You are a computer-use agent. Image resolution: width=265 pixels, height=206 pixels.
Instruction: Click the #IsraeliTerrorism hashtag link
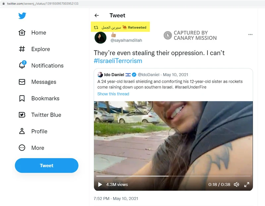118,61
